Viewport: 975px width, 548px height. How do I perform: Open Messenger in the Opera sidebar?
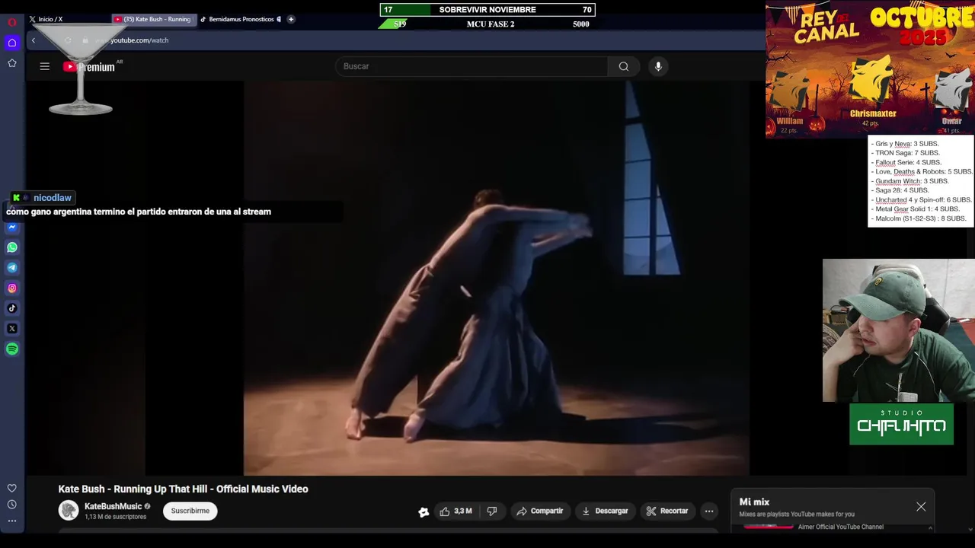[12, 227]
